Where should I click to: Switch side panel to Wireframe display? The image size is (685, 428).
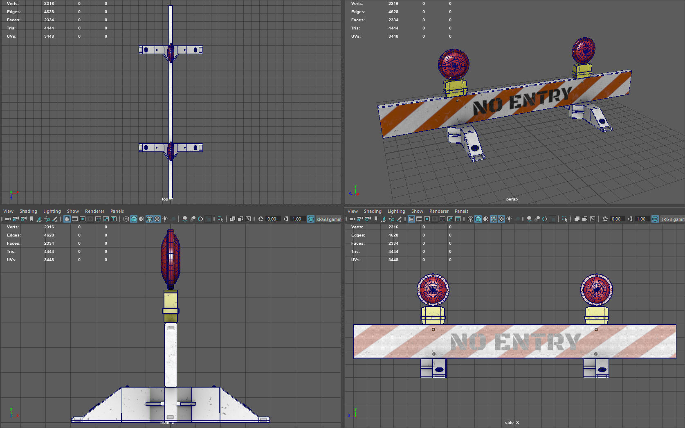click(470, 219)
